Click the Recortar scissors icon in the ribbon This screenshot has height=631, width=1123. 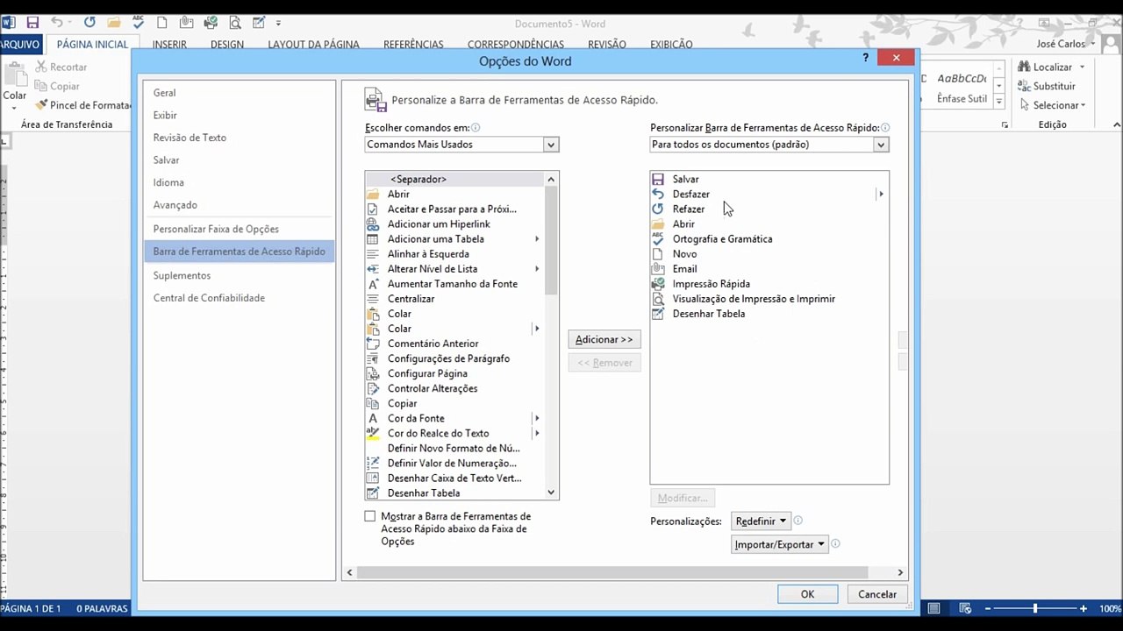pos(41,67)
